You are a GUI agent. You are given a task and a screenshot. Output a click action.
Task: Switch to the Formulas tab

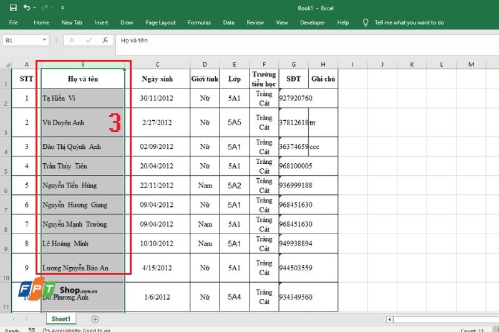[x=199, y=22]
